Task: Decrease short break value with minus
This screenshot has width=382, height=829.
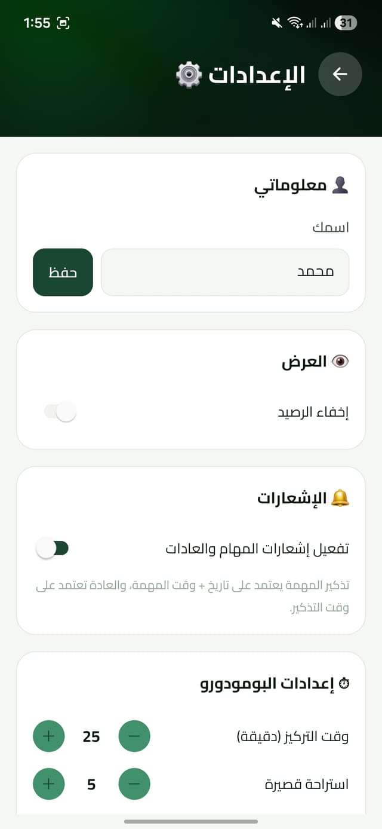Action: [134, 784]
